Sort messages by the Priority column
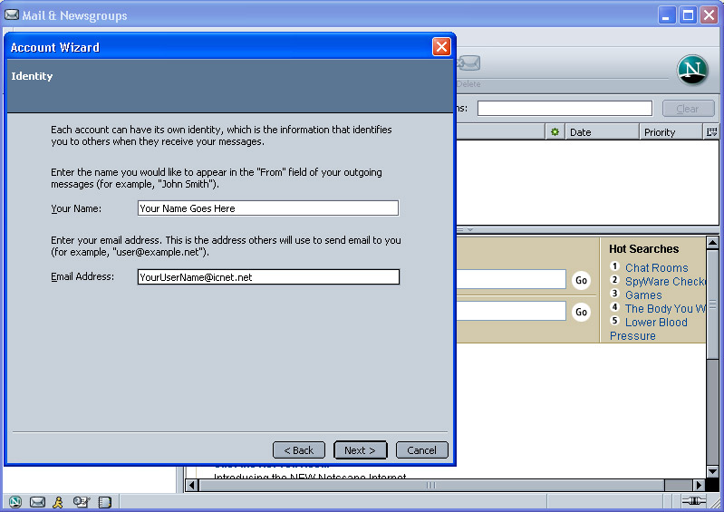Viewport: 724px width, 512px height. click(x=671, y=132)
